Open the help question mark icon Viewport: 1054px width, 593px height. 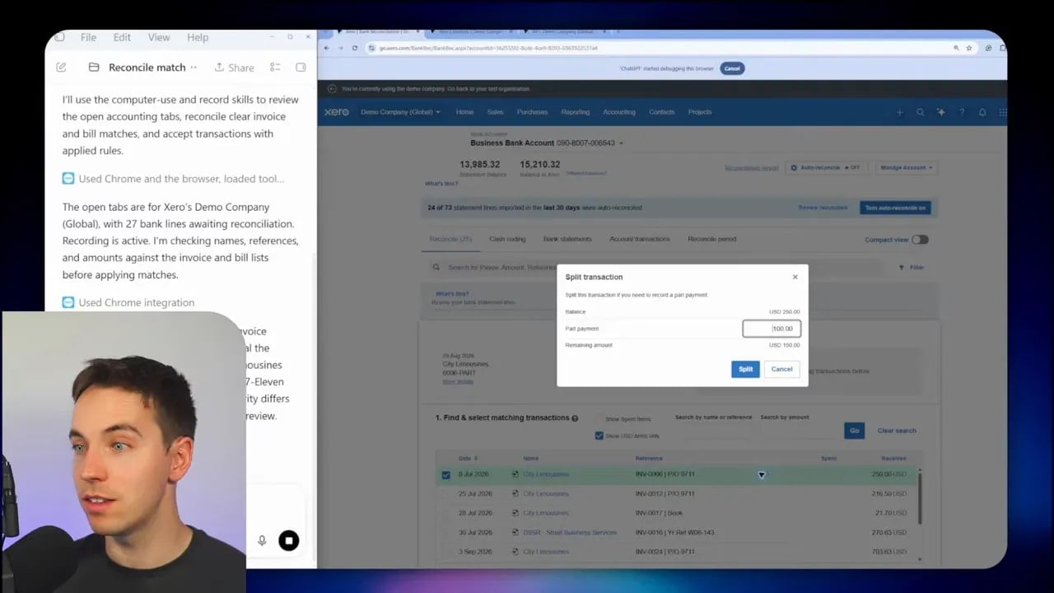(x=961, y=113)
